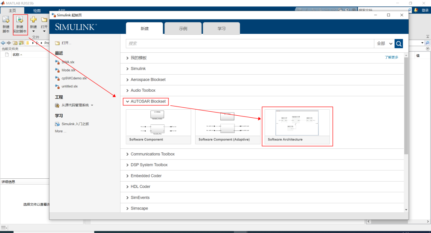Open recent file SWA.slx
The width and height of the screenshot is (431, 233).
click(68, 62)
